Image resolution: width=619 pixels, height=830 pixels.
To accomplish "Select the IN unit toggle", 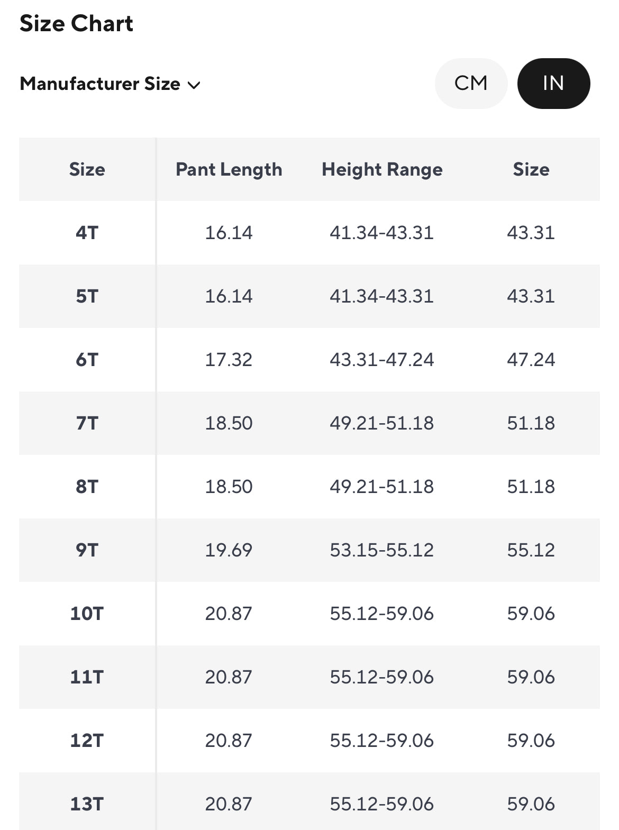I will [x=553, y=84].
